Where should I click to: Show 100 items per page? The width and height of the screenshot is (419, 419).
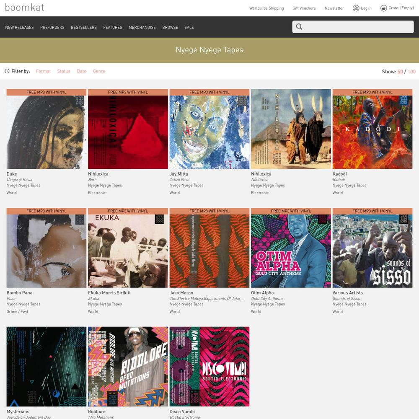[x=411, y=72]
